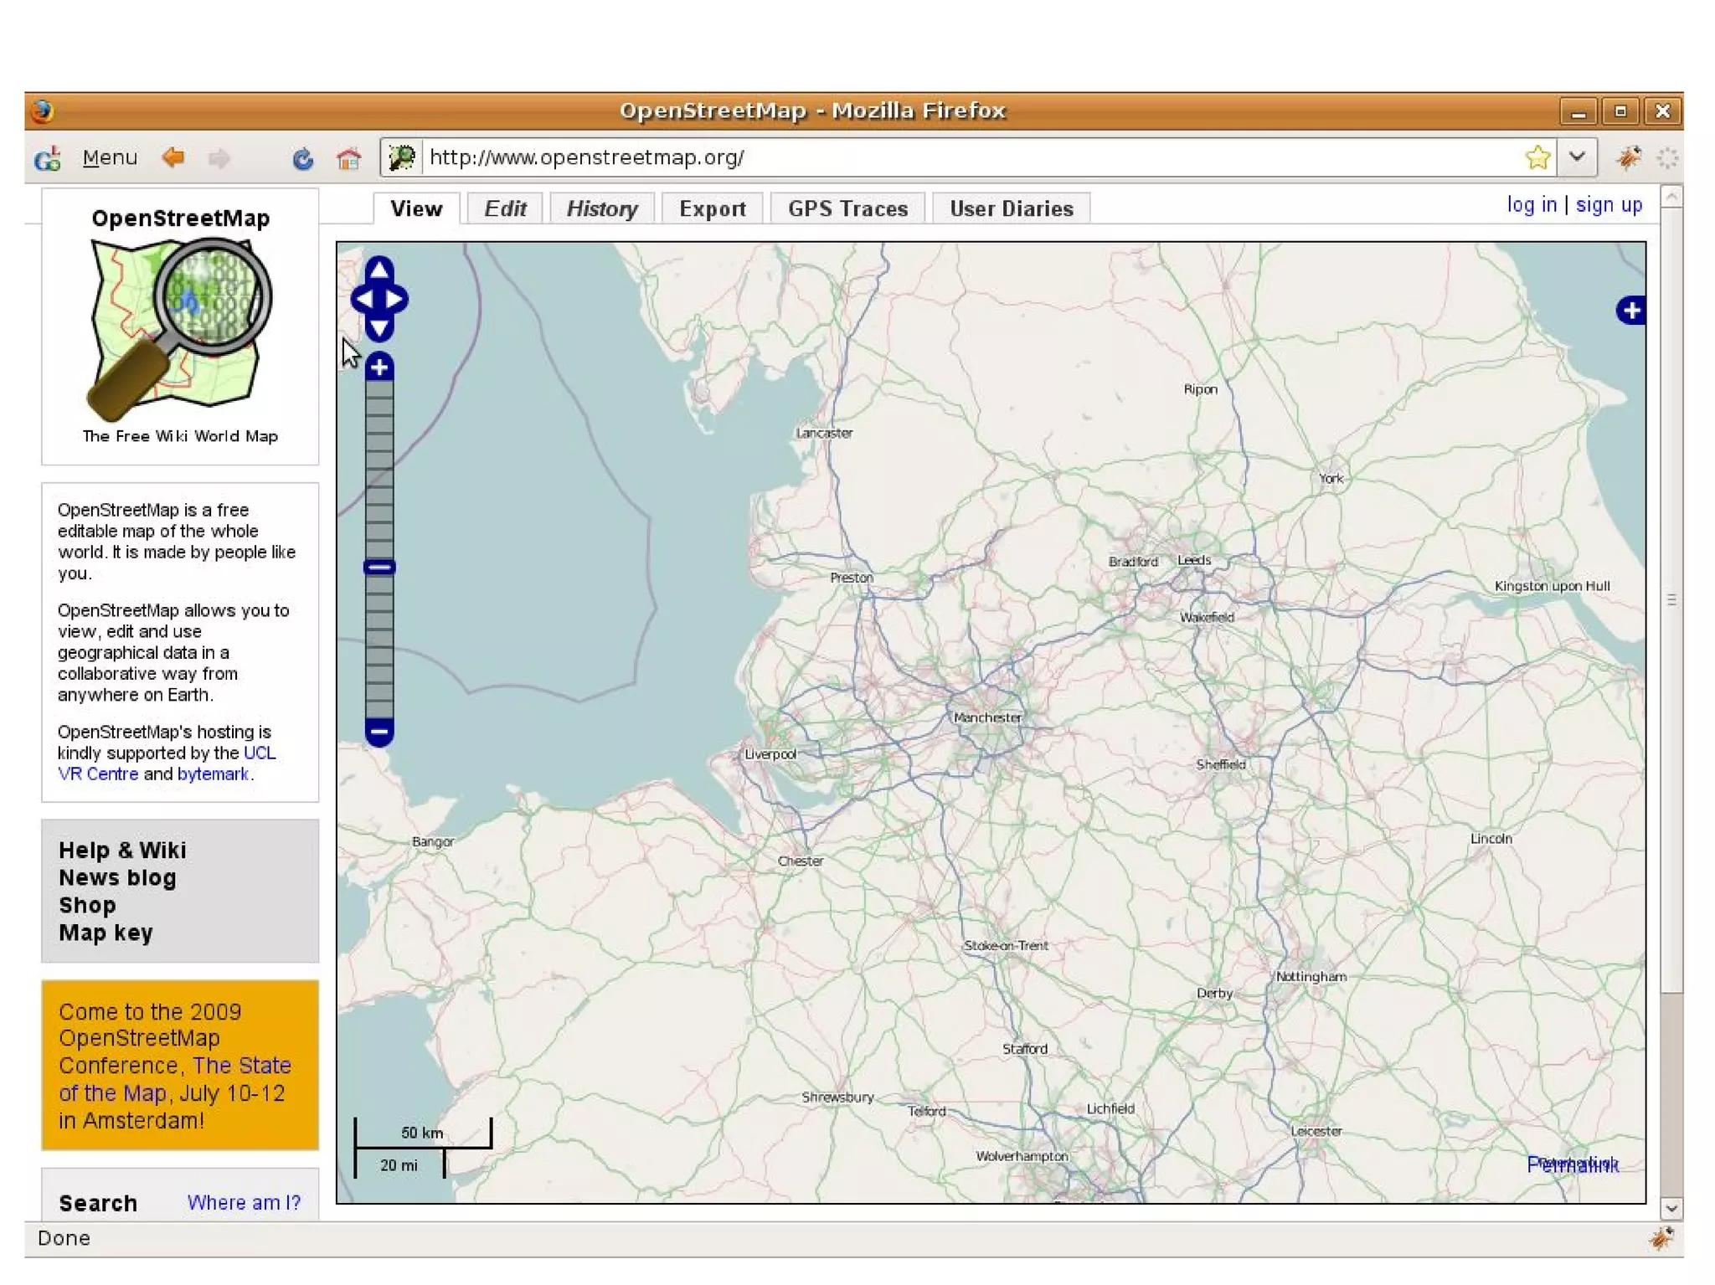The image size is (1715, 1285).
Task: Click the Lancaster label on map
Action: (824, 434)
